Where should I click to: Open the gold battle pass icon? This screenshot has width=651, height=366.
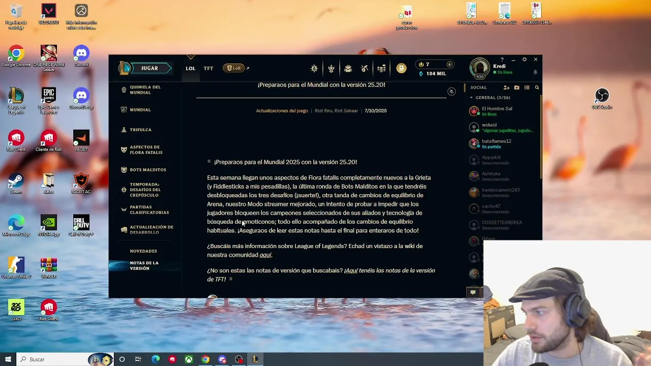pos(401,68)
